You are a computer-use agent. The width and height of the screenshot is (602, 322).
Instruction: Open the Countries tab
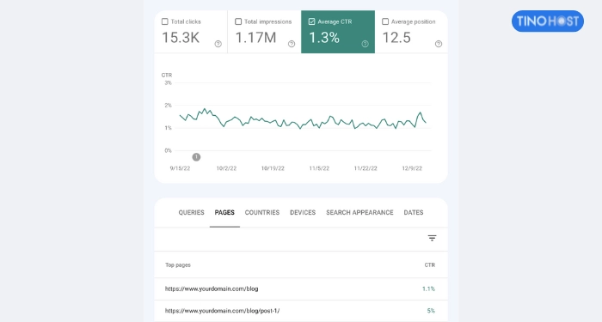click(x=262, y=212)
